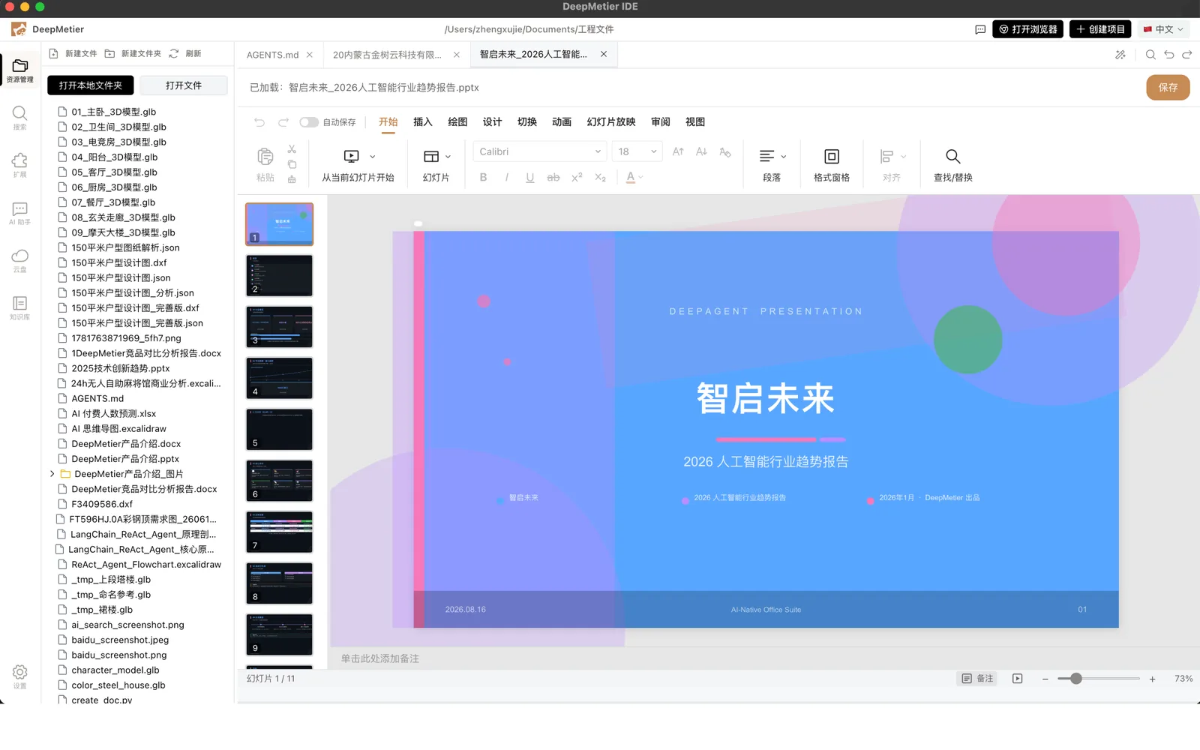
Task: Click the zoom slider handle
Action: [1076, 679]
